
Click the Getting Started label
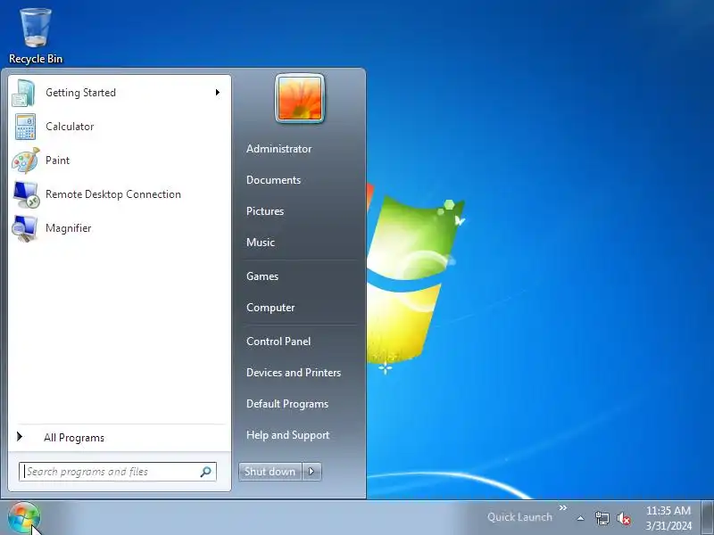(x=80, y=93)
